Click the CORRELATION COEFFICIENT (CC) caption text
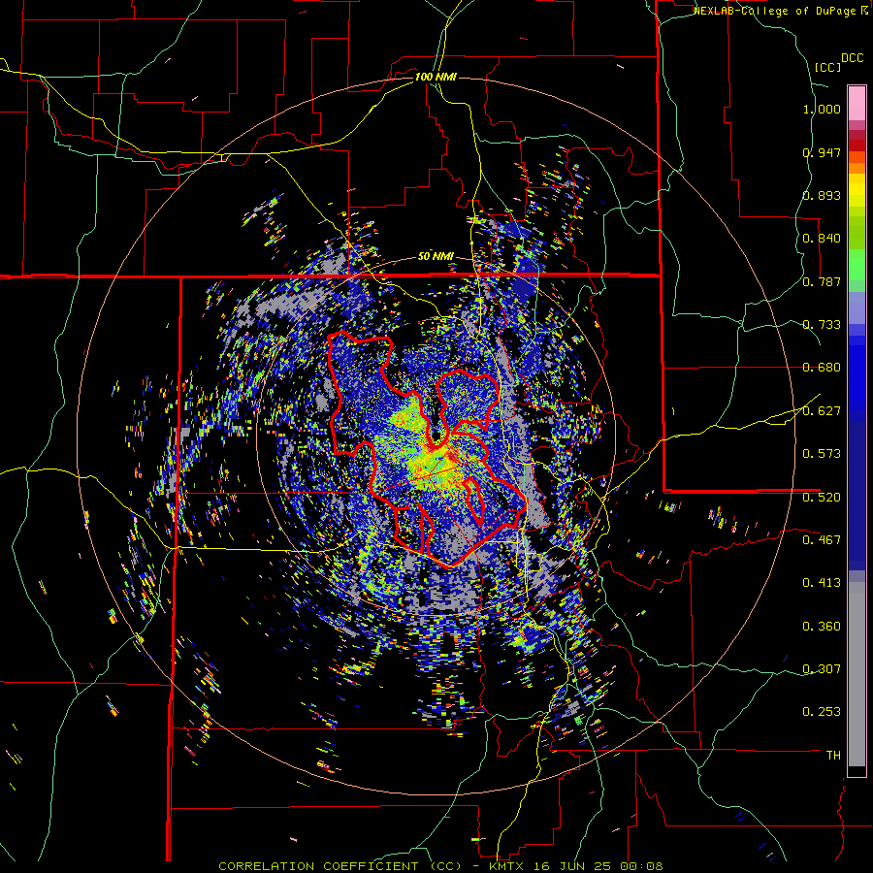The image size is (873, 873). pos(340,866)
